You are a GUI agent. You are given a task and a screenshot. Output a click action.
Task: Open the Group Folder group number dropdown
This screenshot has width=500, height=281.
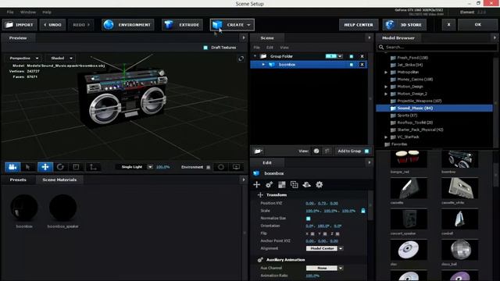click(x=340, y=56)
